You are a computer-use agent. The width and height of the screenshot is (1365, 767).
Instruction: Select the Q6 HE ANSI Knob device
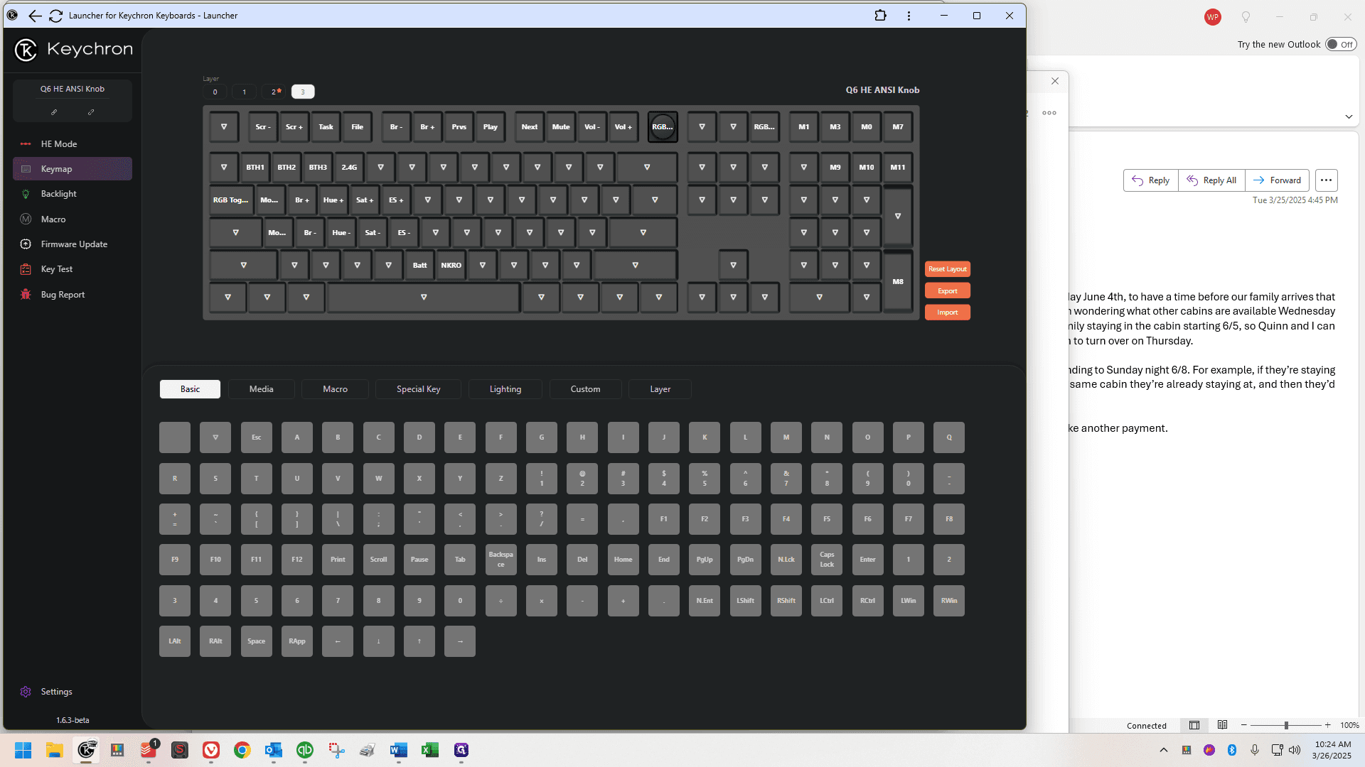click(73, 89)
